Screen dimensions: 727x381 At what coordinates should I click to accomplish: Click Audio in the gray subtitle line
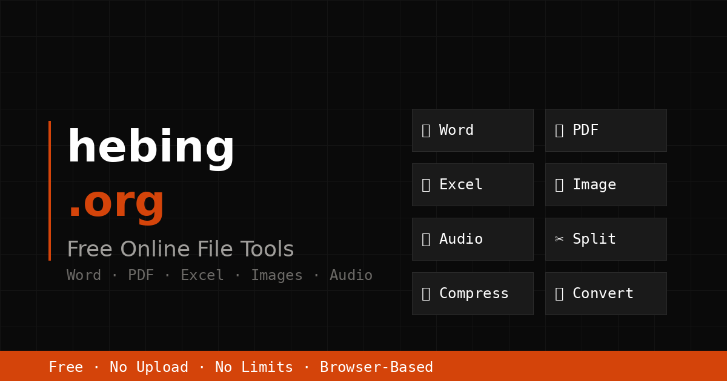351,276
